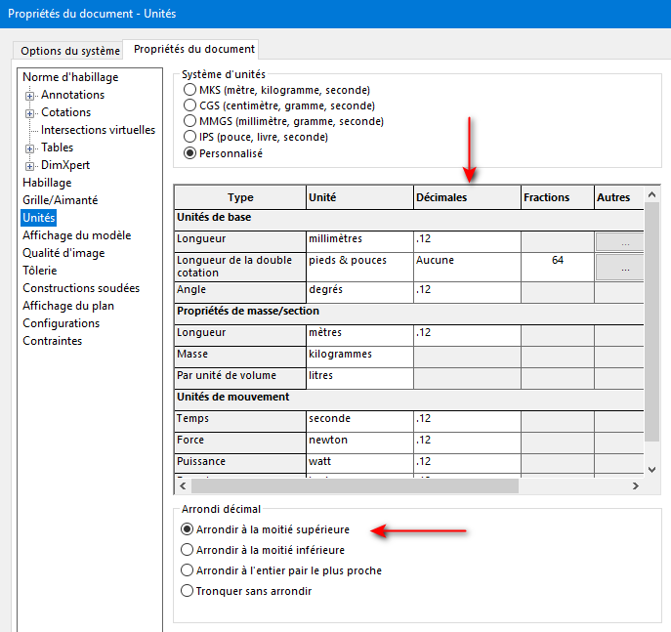The width and height of the screenshot is (671, 632).
Task: Select MMGS millimètre unit system
Action: [189, 121]
